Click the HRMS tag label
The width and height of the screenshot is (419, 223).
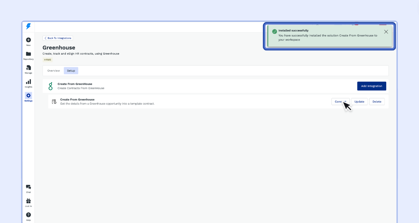tap(48, 60)
